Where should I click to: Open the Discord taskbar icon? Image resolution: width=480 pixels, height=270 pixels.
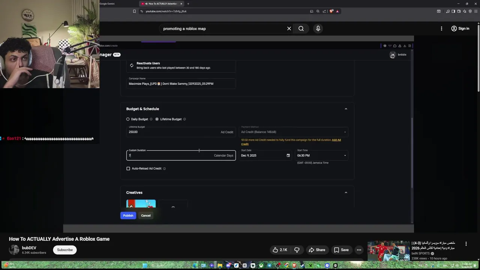(x=228, y=265)
